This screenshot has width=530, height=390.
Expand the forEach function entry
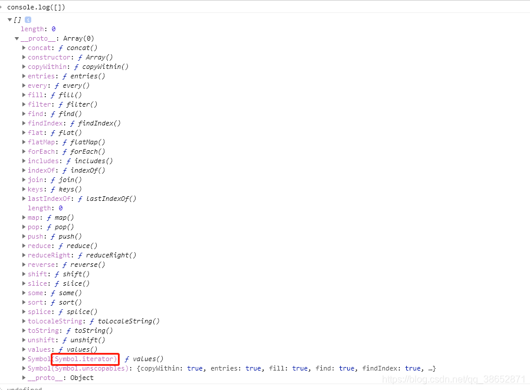click(x=24, y=151)
